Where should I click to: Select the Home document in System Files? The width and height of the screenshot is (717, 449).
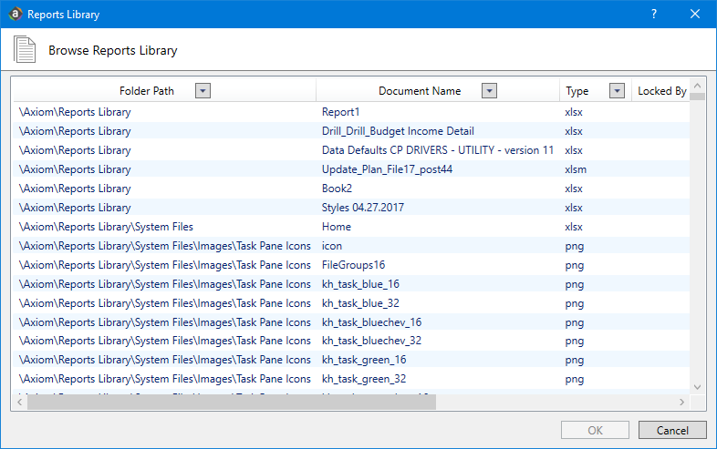336,227
